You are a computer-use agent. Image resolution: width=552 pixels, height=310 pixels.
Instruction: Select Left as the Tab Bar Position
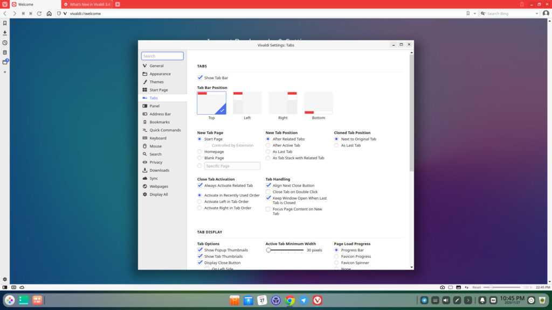pos(247,102)
